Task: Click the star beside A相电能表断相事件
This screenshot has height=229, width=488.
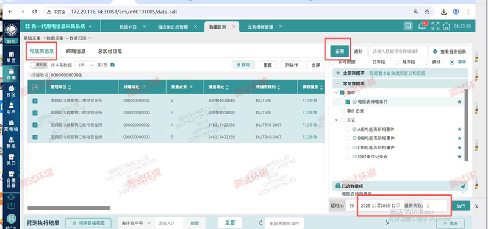Action: [x=459, y=129]
